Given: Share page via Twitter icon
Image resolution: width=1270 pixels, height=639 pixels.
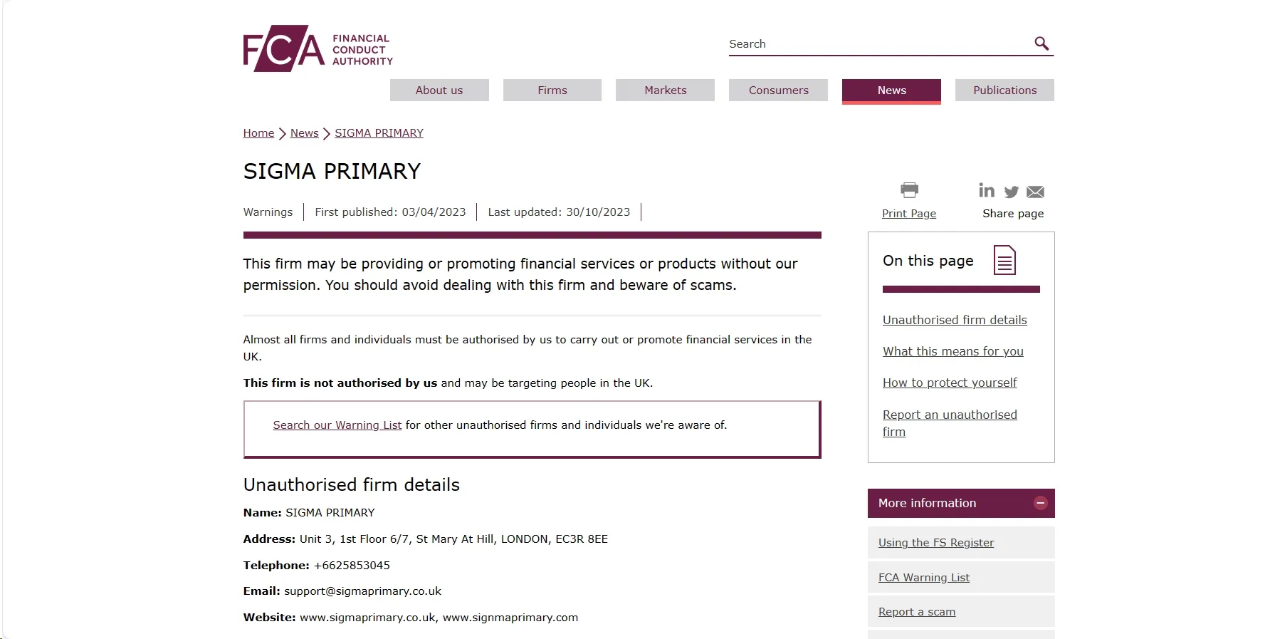Looking at the screenshot, I should coord(1012,192).
